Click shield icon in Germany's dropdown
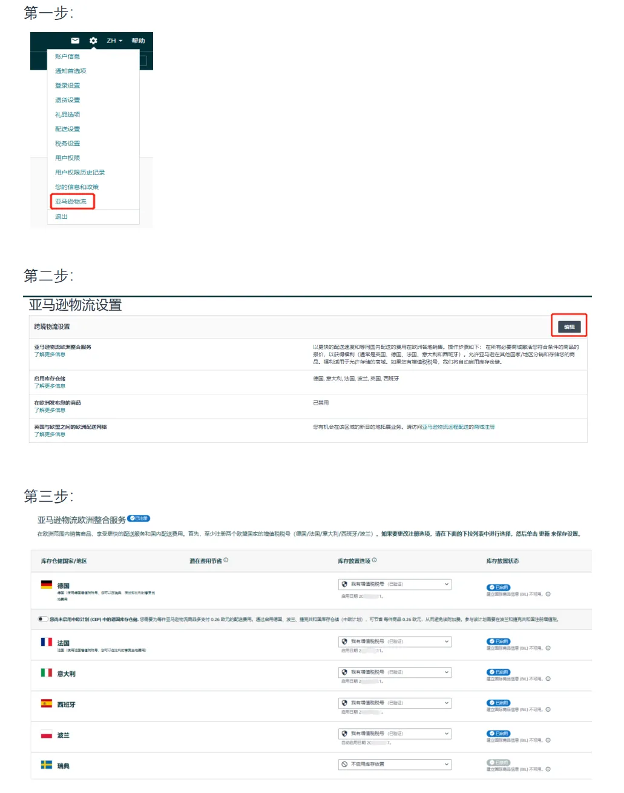This screenshot has width=624, height=793. click(344, 585)
